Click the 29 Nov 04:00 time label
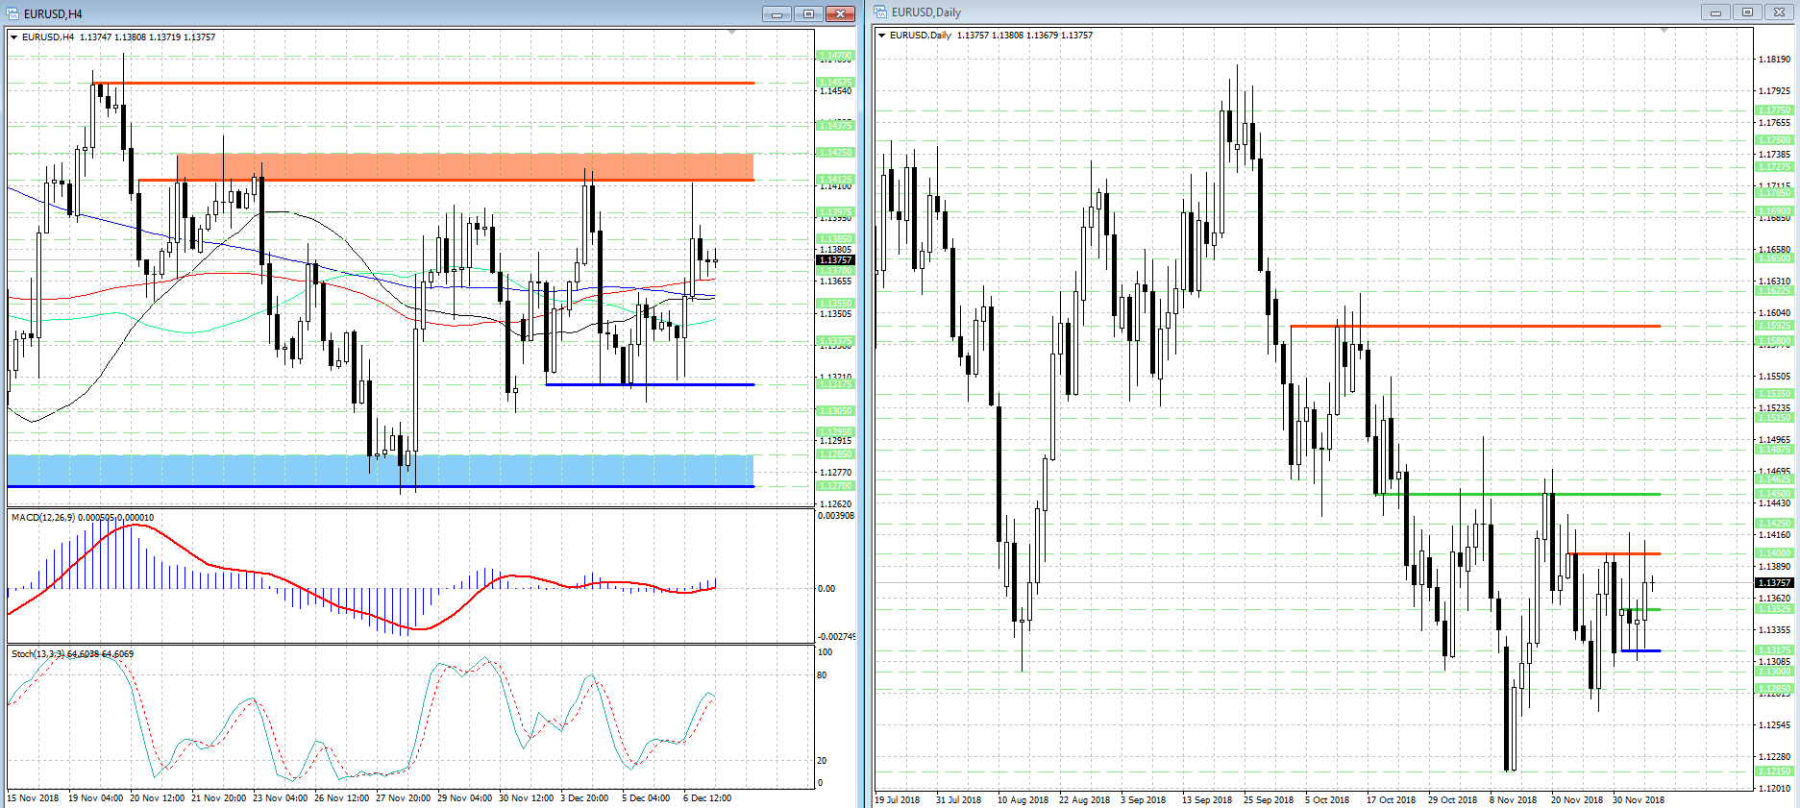Viewport: 1800px width, 808px height. [x=465, y=798]
